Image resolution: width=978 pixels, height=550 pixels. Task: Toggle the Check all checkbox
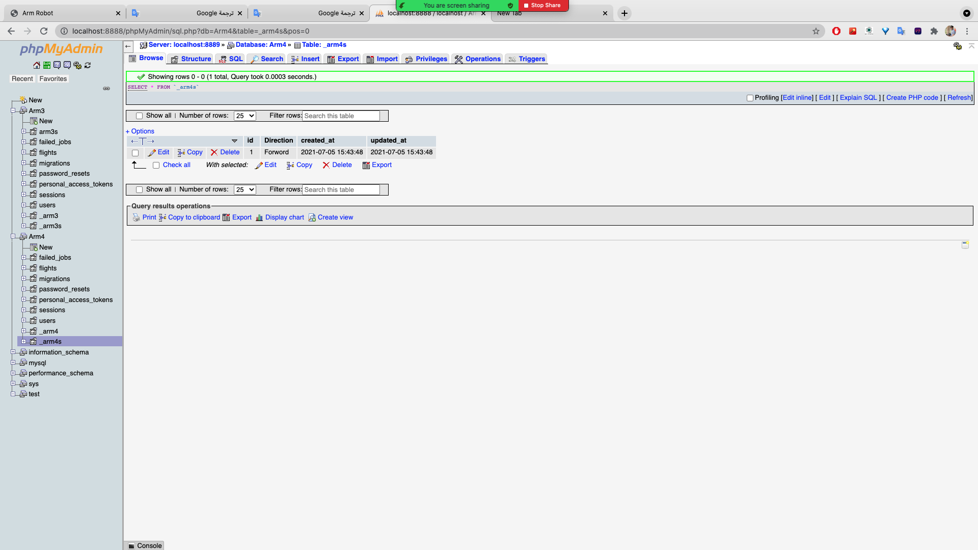[x=156, y=165]
